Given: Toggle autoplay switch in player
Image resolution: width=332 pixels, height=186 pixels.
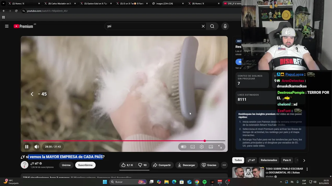Looking at the screenshot, I should [x=183, y=147].
